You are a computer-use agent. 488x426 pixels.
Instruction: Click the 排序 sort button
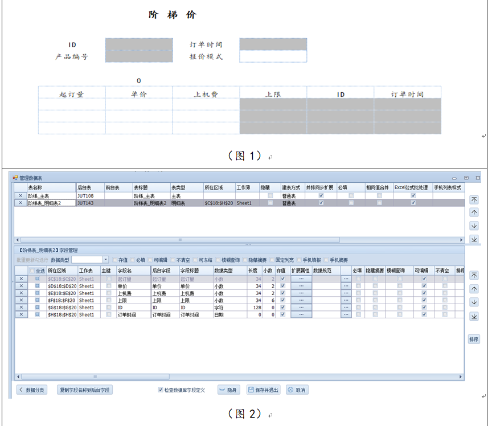pyautogui.click(x=474, y=339)
